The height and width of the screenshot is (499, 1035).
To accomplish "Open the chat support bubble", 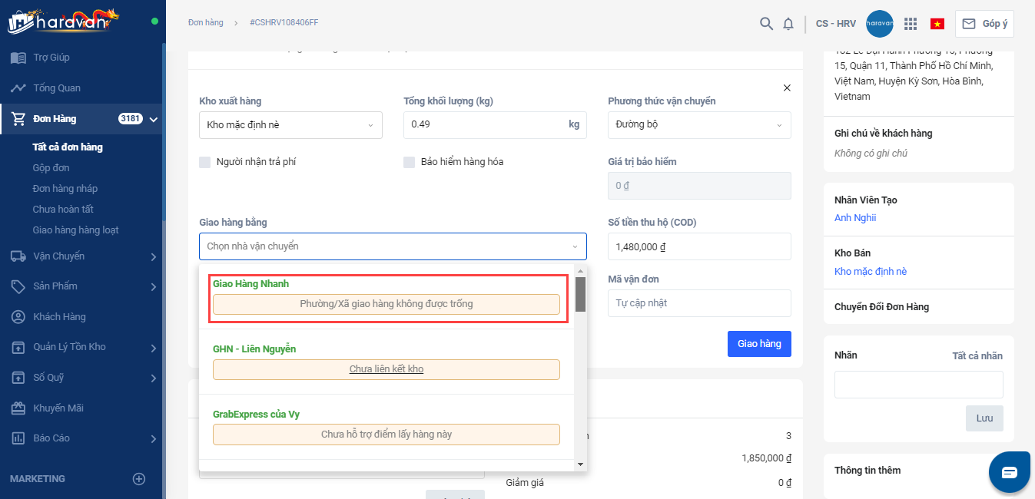I will [x=1009, y=472].
